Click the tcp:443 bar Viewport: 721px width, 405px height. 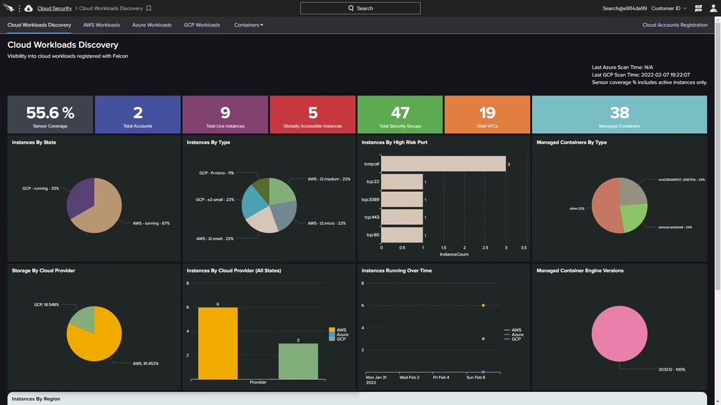402,217
